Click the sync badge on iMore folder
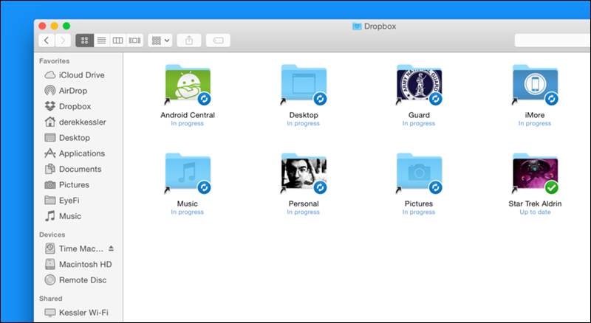Image resolution: width=591 pixels, height=323 pixels. coord(551,99)
